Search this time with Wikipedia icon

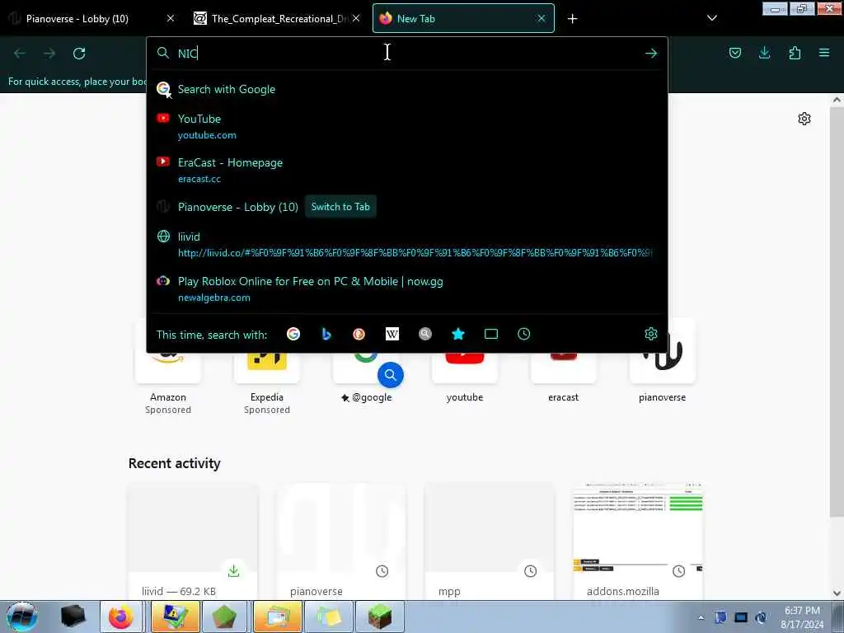[x=392, y=335]
